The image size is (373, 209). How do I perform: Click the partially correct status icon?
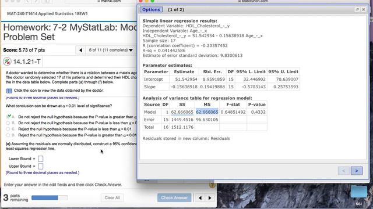pos(7,62)
